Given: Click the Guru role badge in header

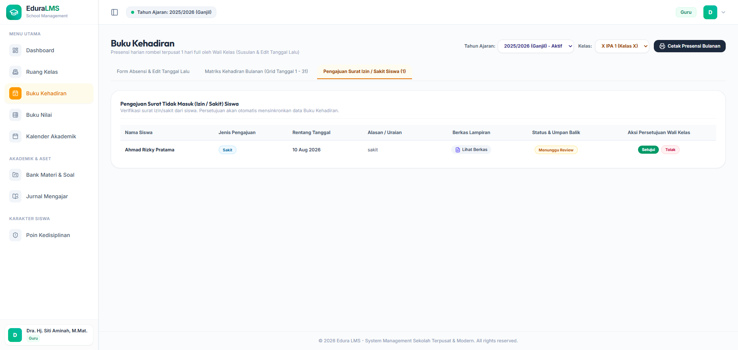Looking at the screenshot, I should (x=686, y=12).
